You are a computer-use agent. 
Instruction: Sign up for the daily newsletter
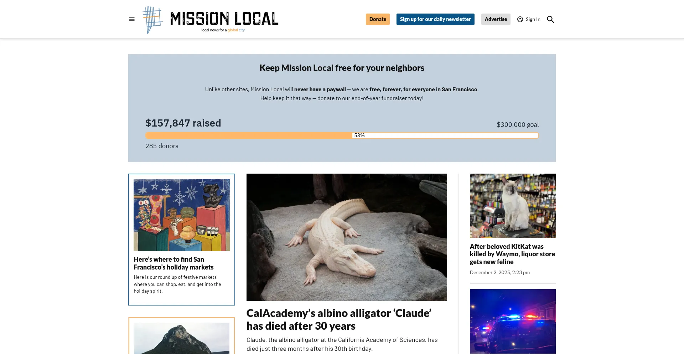(x=435, y=19)
